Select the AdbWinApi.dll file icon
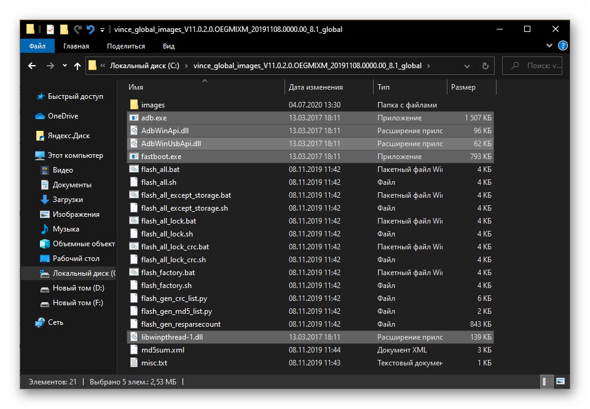The image size is (590, 409). pyautogui.click(x=134, y=130)
